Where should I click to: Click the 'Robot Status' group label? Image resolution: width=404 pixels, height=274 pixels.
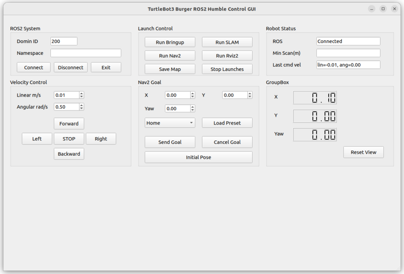click(281, 29)
